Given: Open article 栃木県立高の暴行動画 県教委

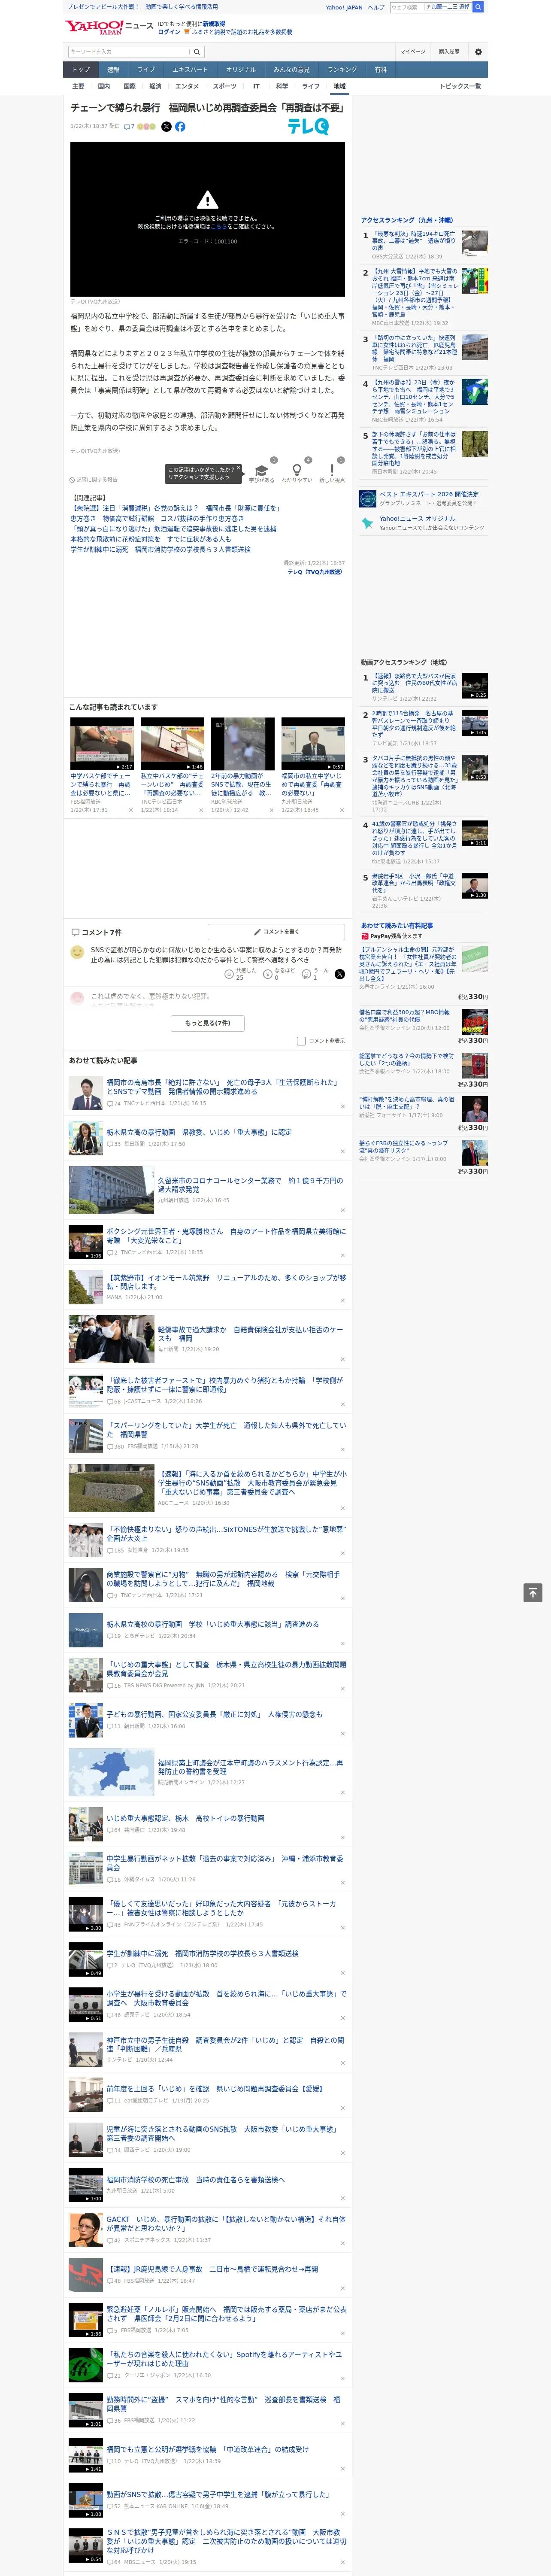Looking at the screenshot, I should pyautogui.click(x=199, y=1133).
